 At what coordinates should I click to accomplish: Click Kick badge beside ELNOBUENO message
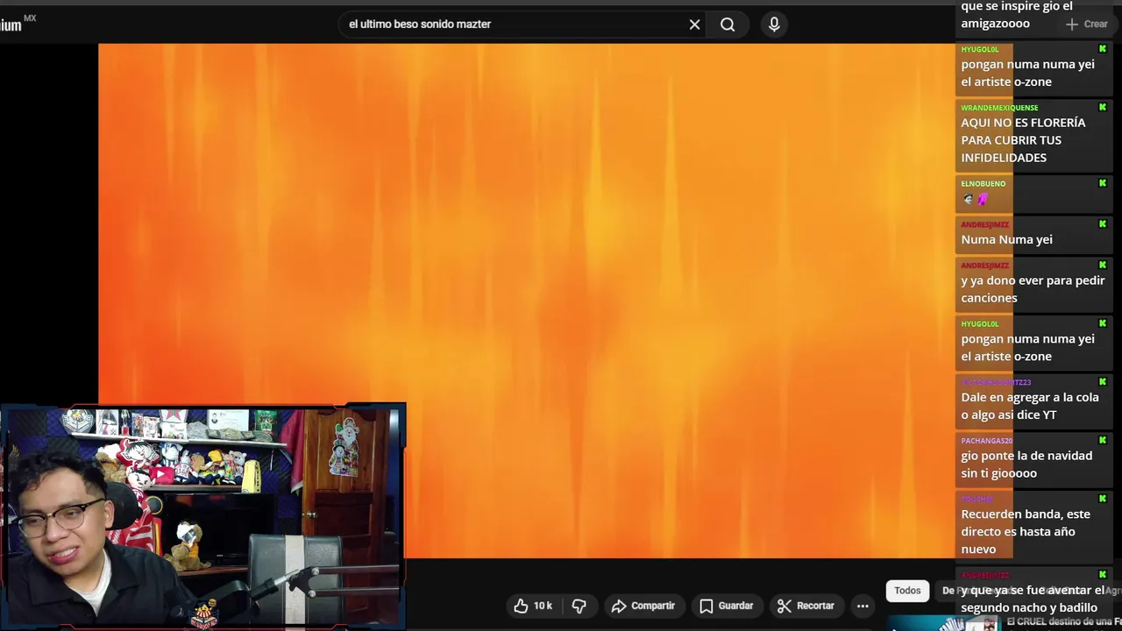click(1102, 184)
